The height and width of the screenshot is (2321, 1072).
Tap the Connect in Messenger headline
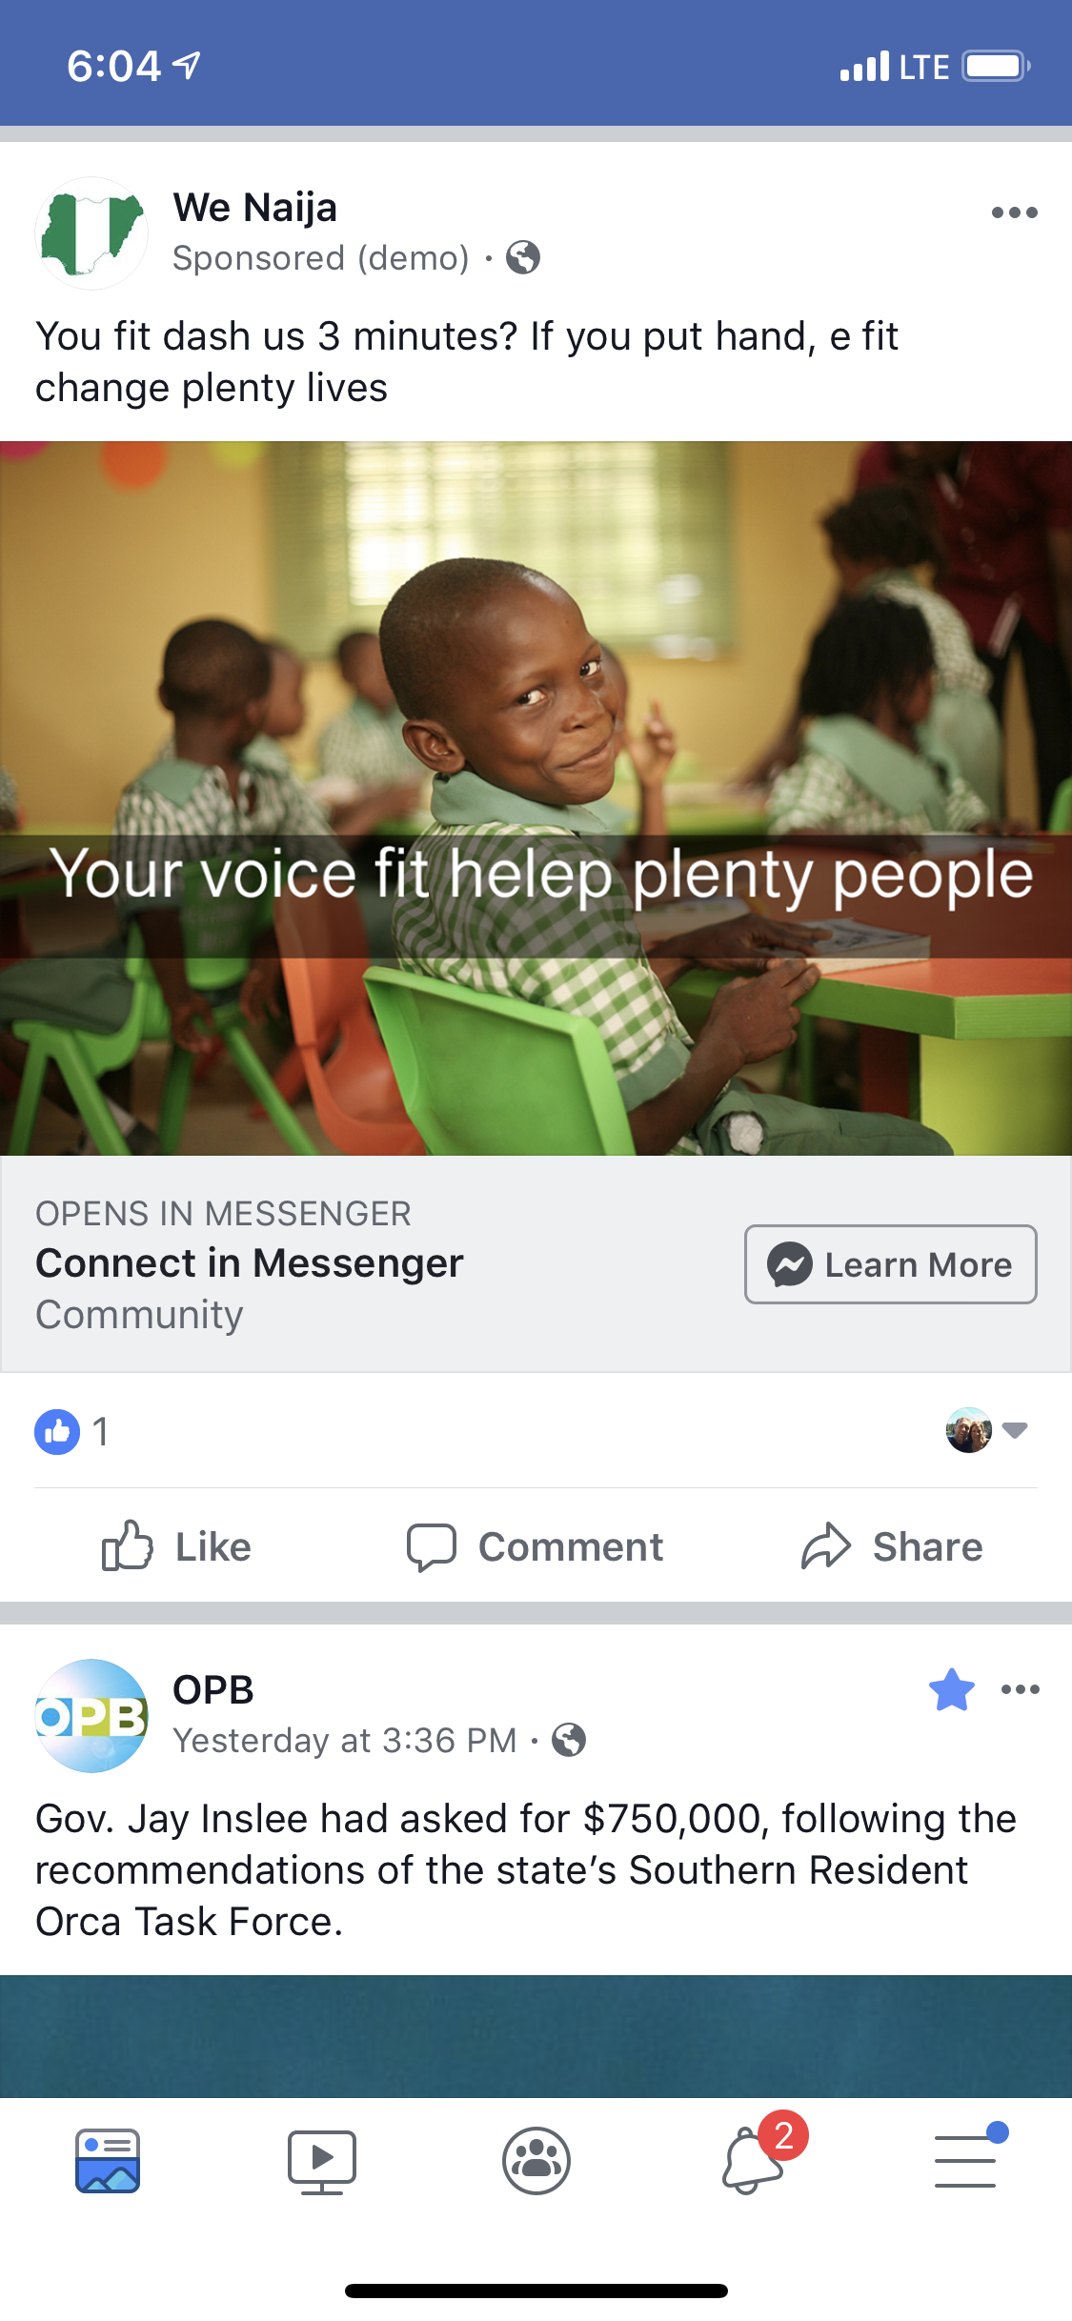coord(250,1263)
